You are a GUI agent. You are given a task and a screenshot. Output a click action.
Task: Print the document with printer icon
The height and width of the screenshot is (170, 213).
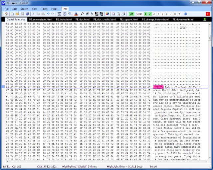click(x=123, y=14)
